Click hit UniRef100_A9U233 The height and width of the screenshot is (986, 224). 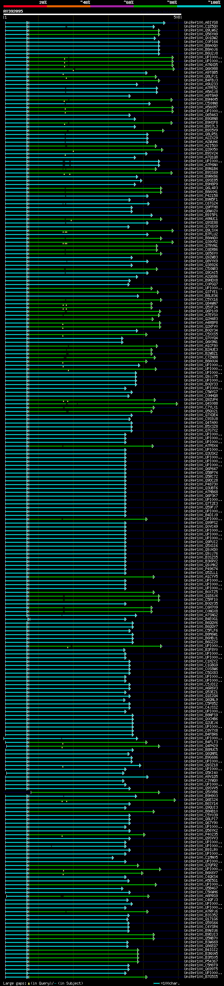tap(201, 84)
